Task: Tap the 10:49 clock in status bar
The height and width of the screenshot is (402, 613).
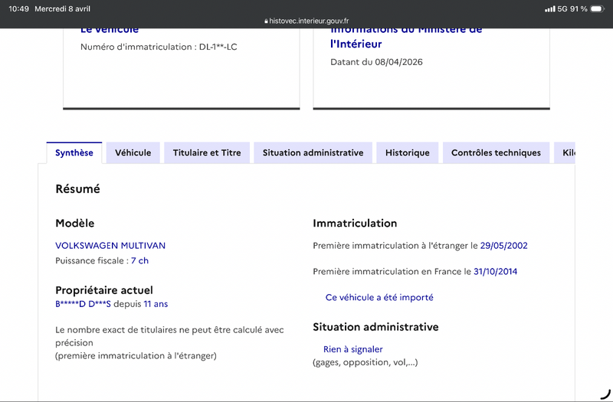Action: (18, 8)
